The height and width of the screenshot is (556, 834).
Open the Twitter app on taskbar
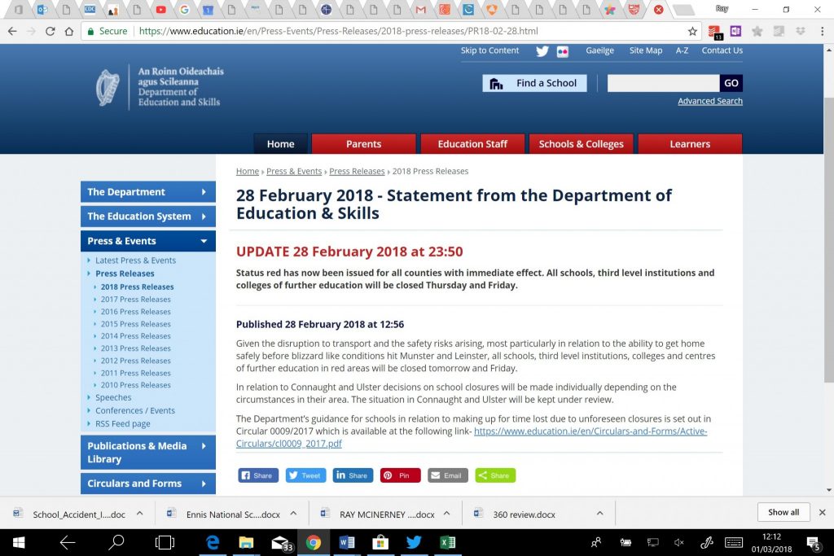[414, 542]
